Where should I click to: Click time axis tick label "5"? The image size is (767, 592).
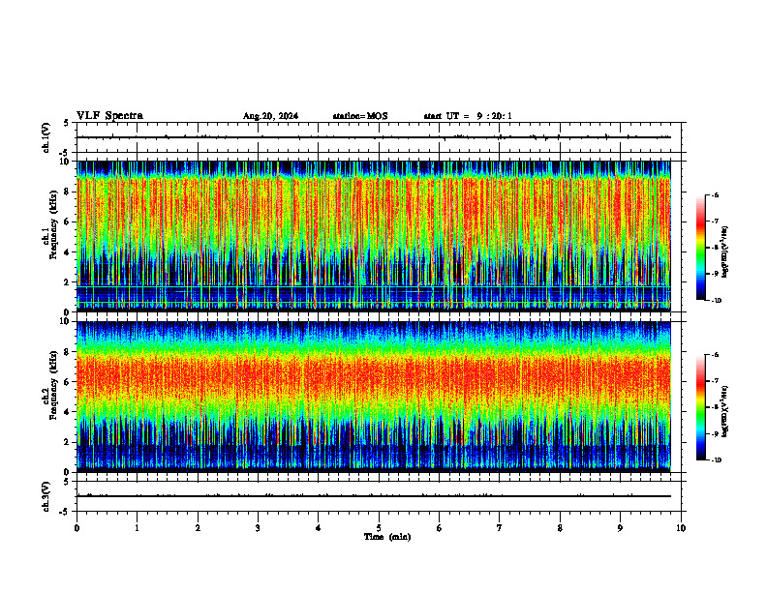point(379,528)
